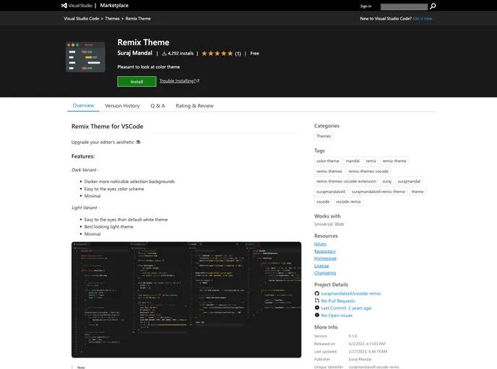Click the alert icon beside No Open Issues
This screenshot has height=369, width=497.
(316, 315)
